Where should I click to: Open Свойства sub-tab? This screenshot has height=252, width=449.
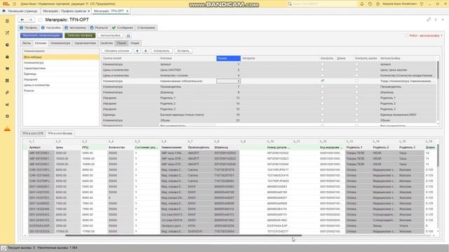[107, 43]
